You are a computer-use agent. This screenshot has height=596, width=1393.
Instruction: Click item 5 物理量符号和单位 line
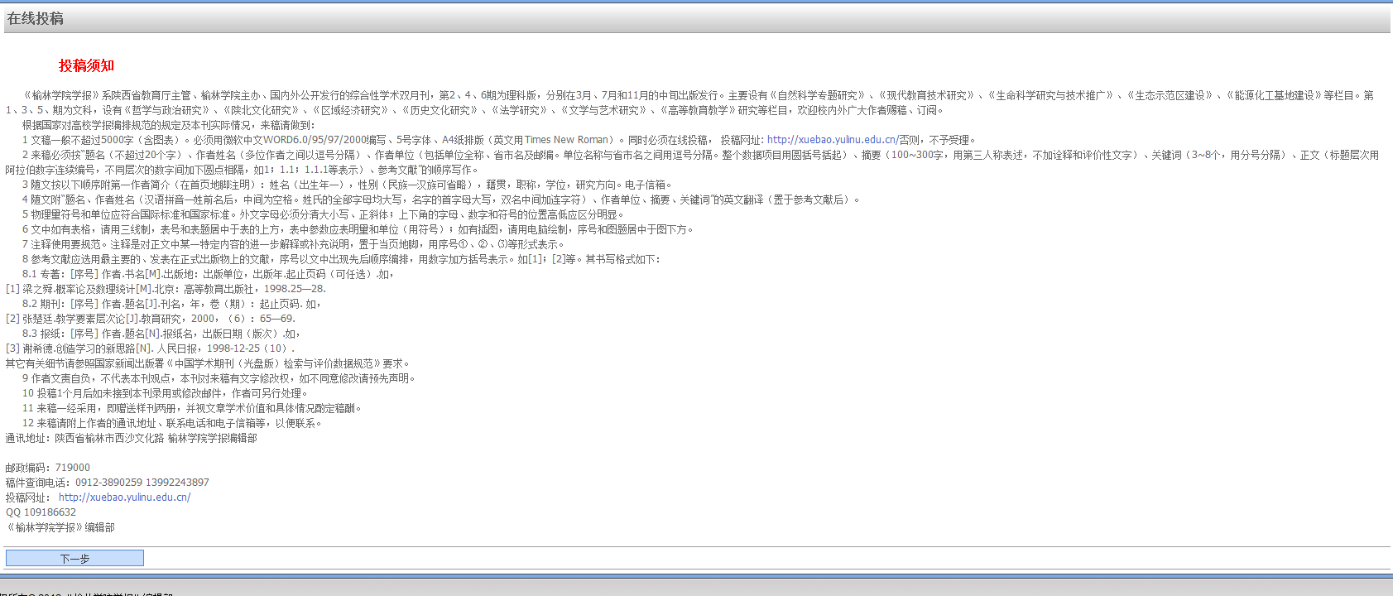coord(325,214)
